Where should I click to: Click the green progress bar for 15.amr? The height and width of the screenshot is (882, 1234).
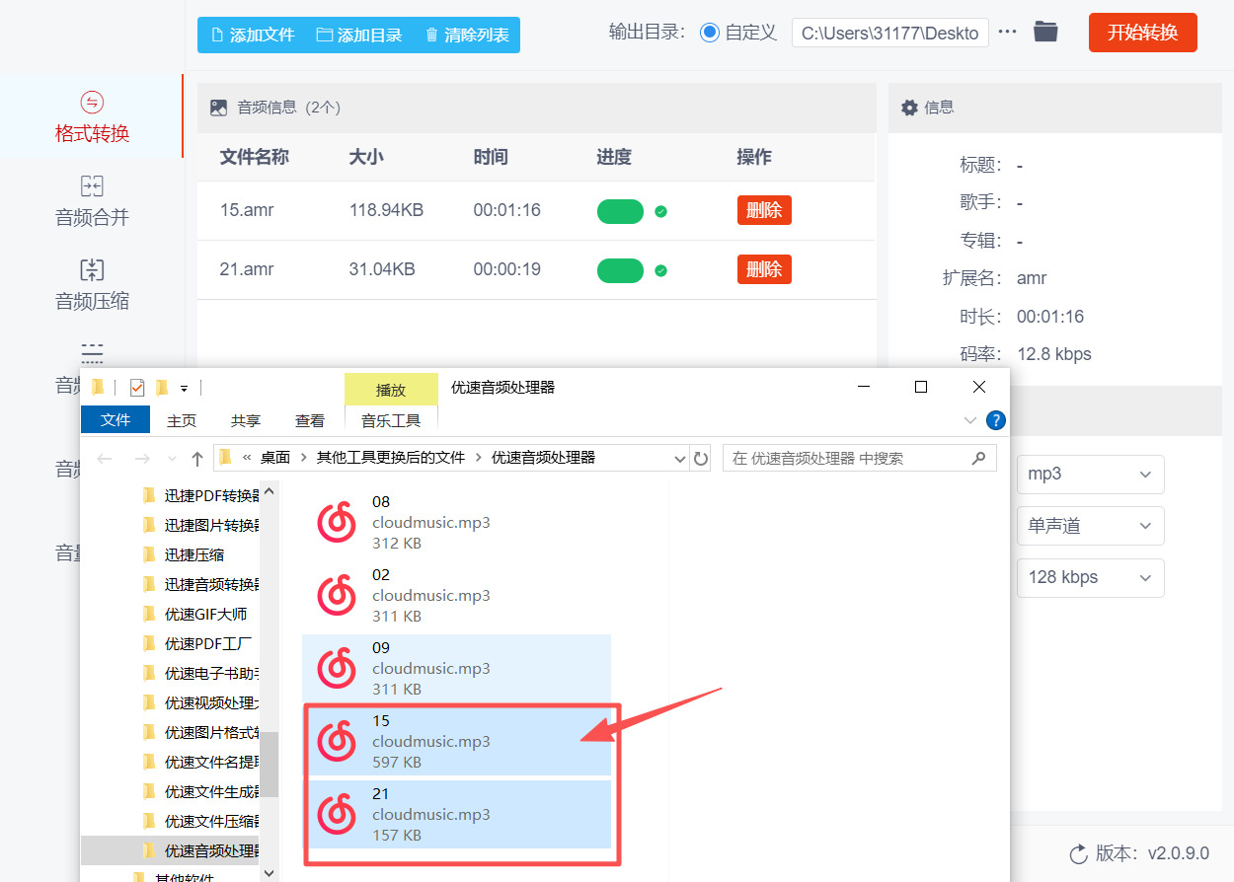[620, 211]
